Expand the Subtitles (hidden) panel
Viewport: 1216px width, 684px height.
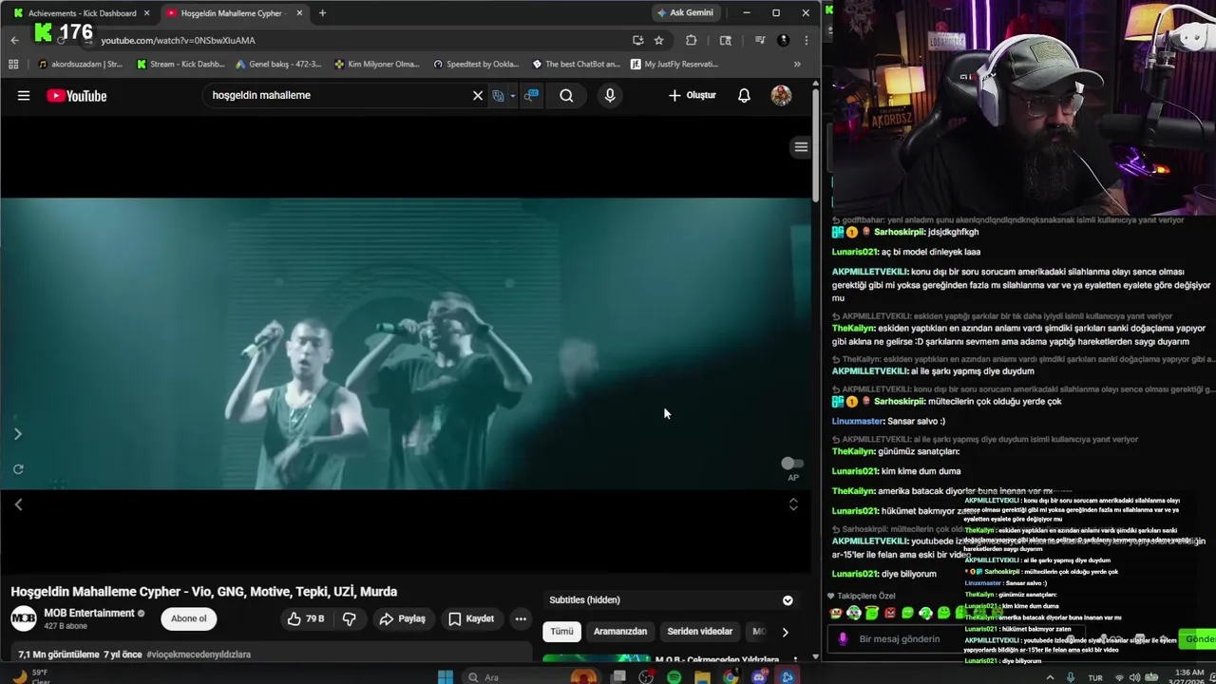click(788, 600)
